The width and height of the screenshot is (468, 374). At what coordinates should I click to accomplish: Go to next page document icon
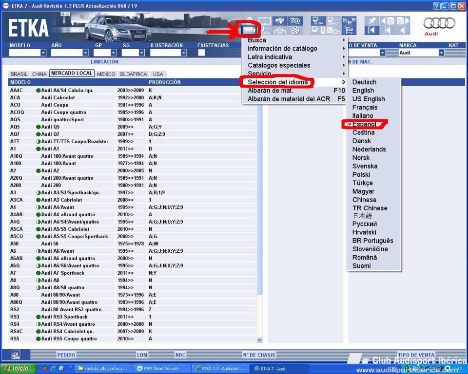[x=403, y=21]
